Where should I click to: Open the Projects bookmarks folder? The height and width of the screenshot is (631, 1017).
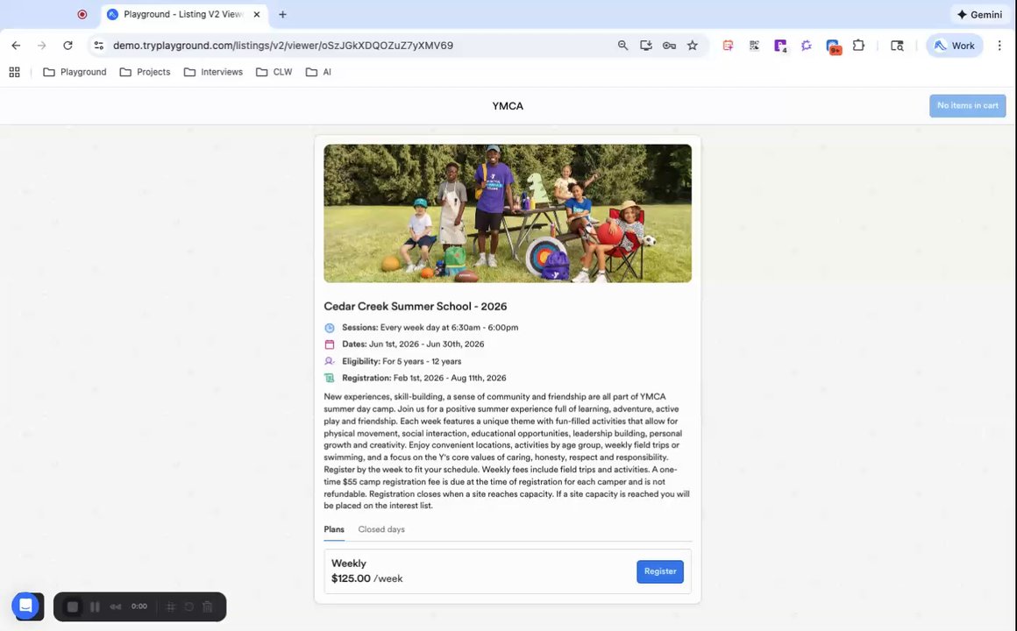click(145, 72)
